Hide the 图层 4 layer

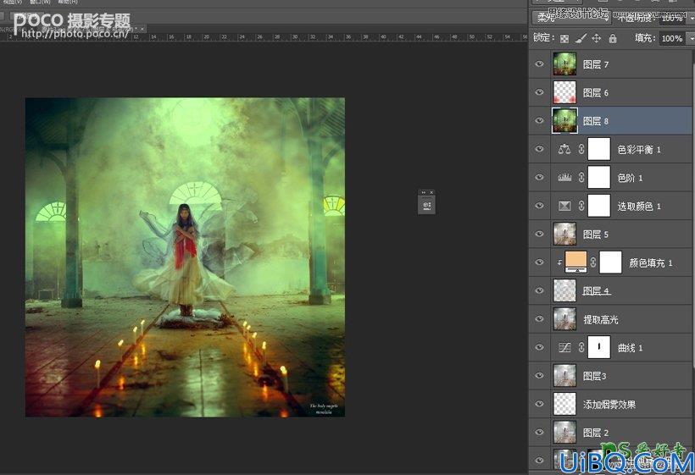pos(539,291)
